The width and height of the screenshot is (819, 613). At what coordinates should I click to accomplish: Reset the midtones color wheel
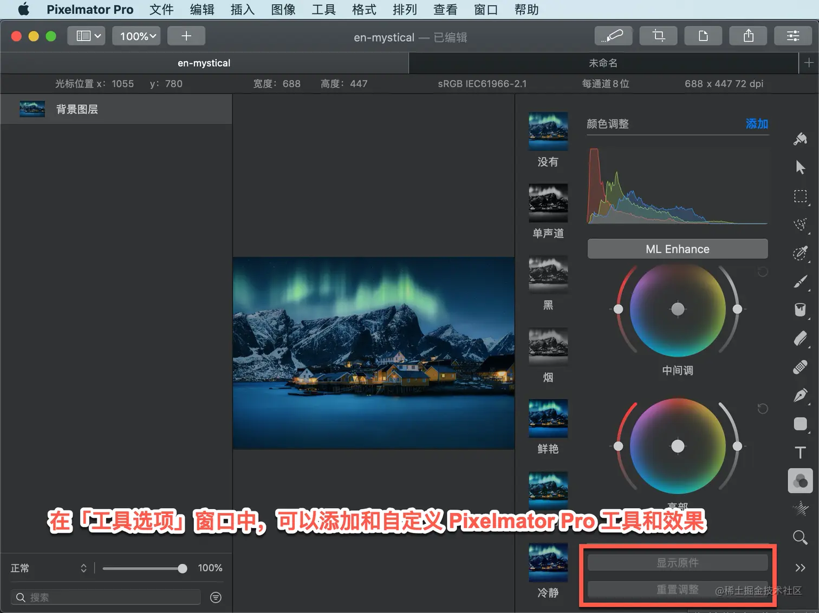point(763,272)
